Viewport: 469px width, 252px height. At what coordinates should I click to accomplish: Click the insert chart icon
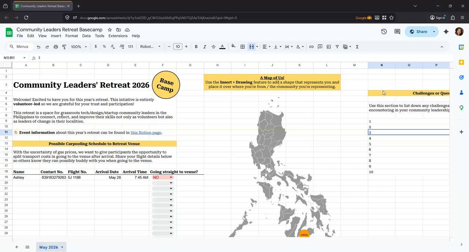329,47
